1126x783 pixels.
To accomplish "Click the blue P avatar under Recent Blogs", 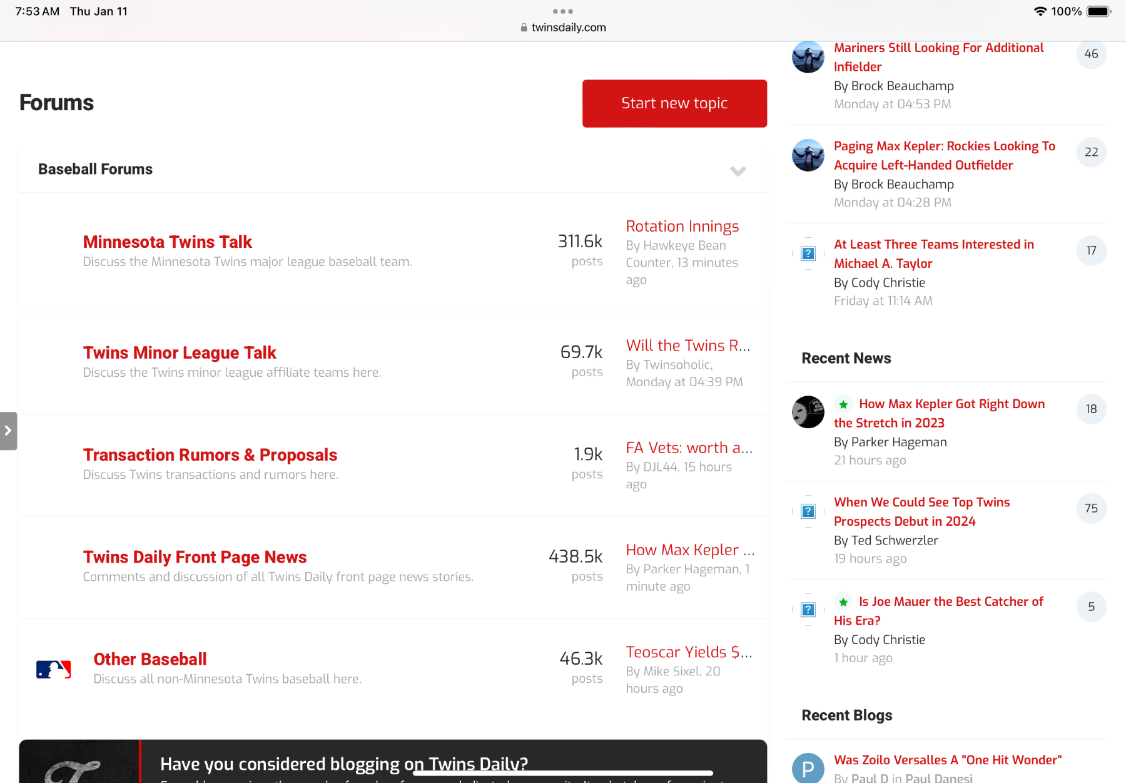I will [808, 767].
